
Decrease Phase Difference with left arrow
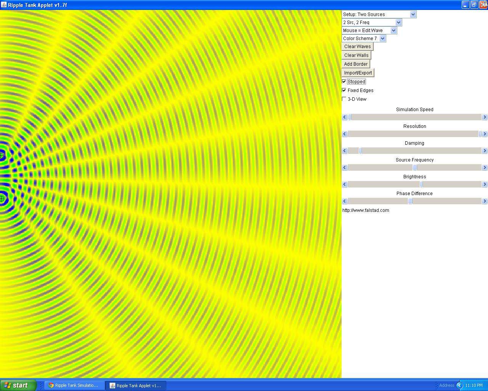click(x=345, y=201)
